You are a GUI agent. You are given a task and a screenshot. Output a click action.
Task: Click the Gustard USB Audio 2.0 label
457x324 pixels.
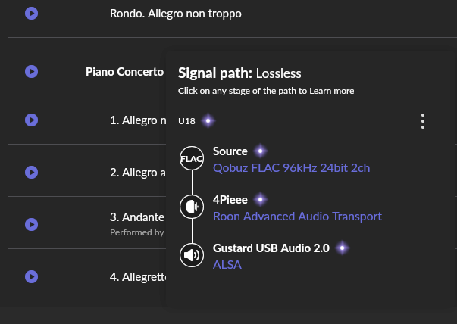pos(271,248)
